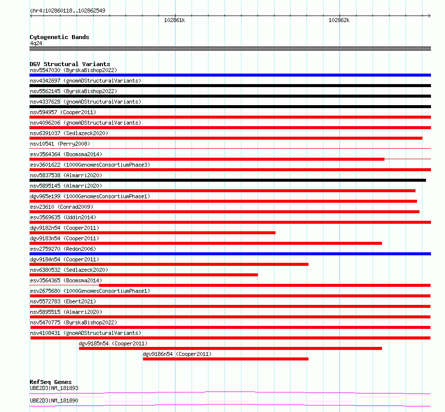Click the red bar under esv23610

click(224, 212)
